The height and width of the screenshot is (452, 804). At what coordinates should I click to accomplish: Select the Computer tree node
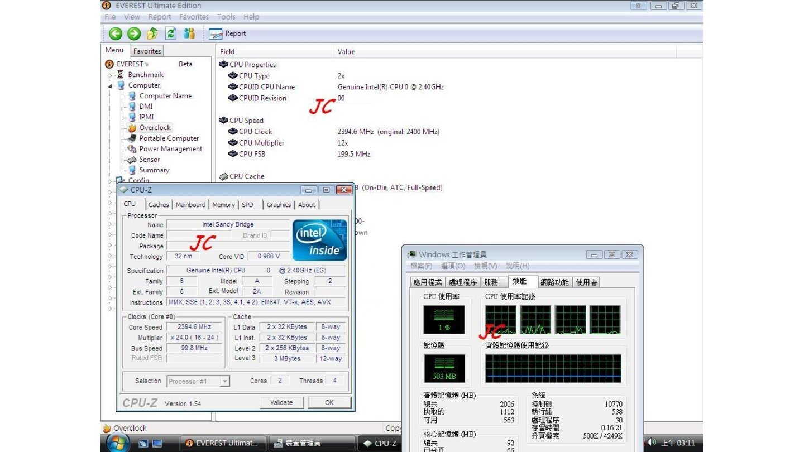coord(139,85)
